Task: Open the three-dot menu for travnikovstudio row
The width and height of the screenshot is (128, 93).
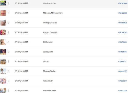Action: 8,3
